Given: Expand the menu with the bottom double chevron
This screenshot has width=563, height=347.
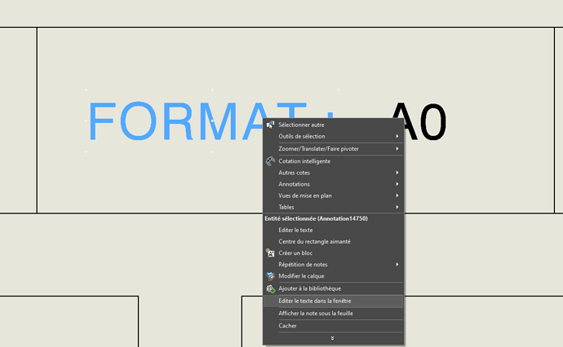Looking at the screenshot, I should [332, 338].
